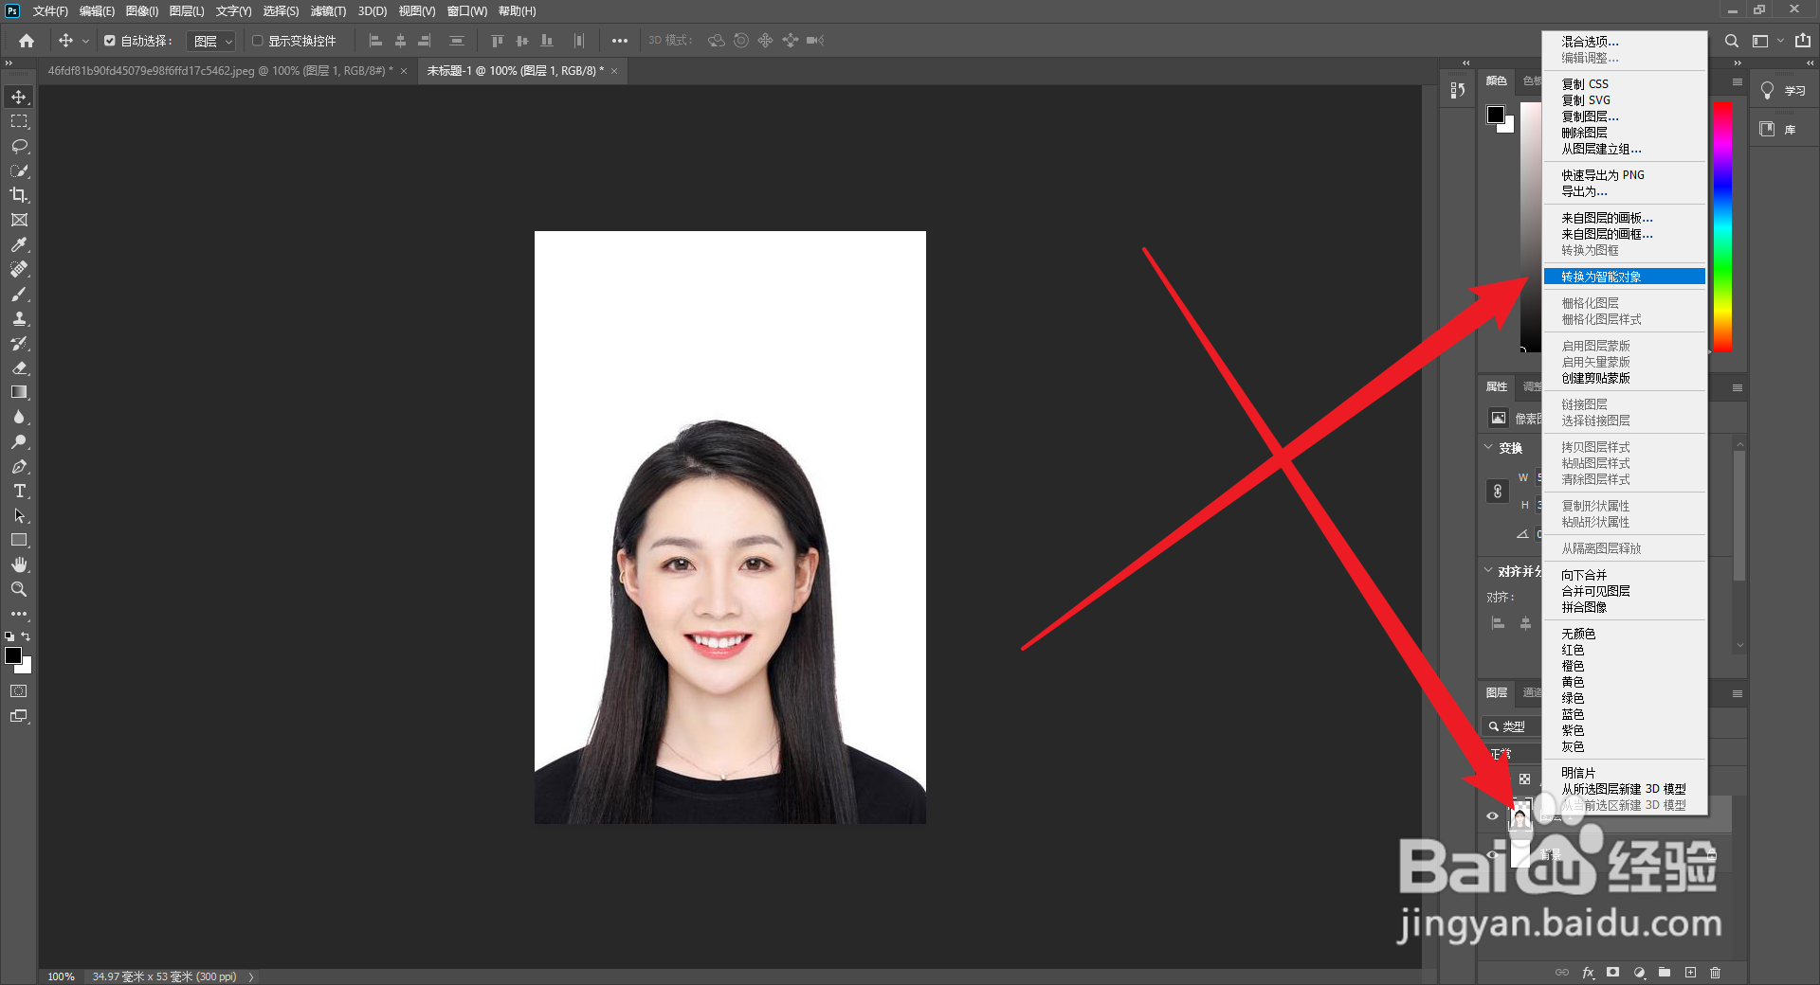1820x985 pixels.
Task: Toggle the 自动选择 checkbox
Action: pyautogui.click(x=109, y=41)
